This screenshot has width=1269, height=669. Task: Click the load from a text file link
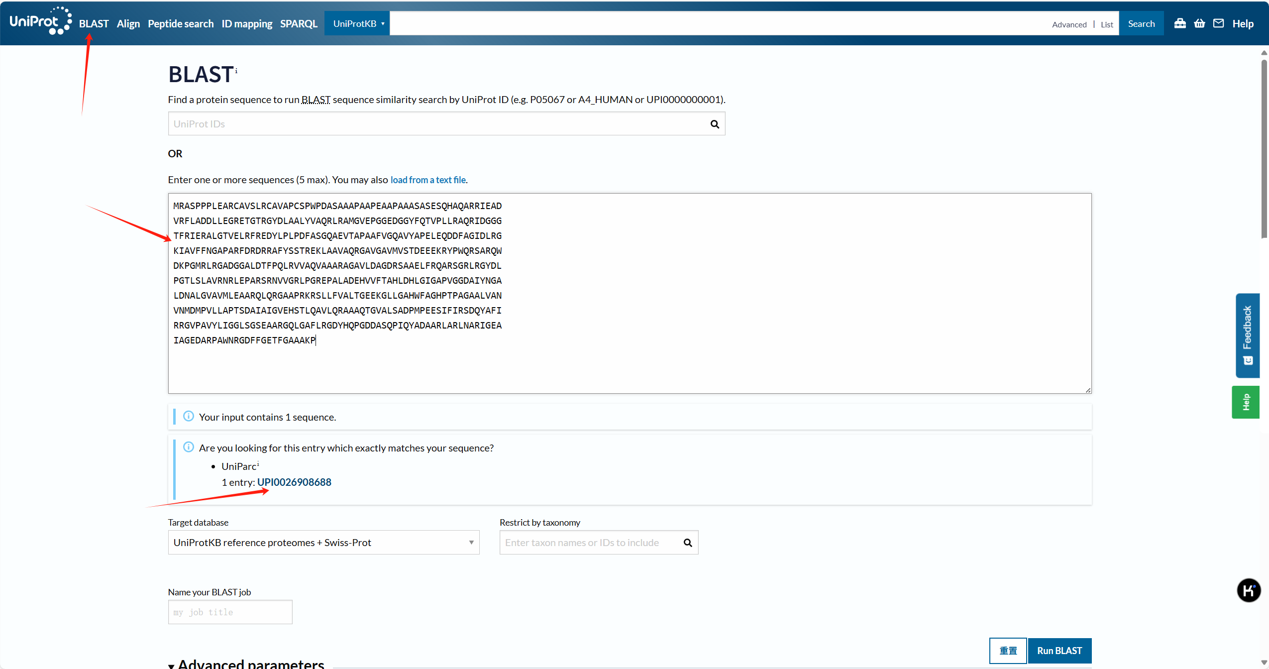point(428,180)
